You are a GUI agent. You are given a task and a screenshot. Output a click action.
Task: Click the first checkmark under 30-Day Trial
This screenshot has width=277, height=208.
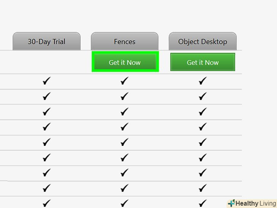46,81
